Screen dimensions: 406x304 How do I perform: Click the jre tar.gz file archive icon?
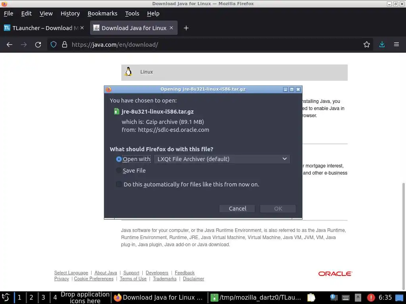tap(117, 111)
